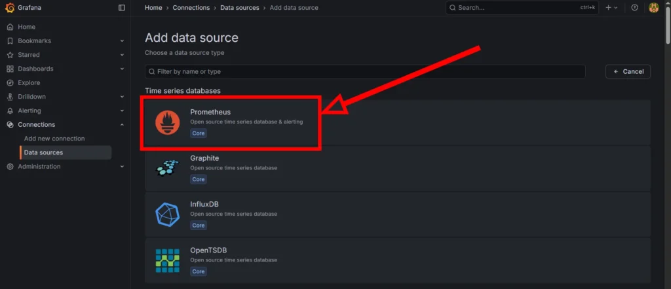The image size is (671, 289).
Task: Expand the Dashboards section chevron
Action: [122, 69]
